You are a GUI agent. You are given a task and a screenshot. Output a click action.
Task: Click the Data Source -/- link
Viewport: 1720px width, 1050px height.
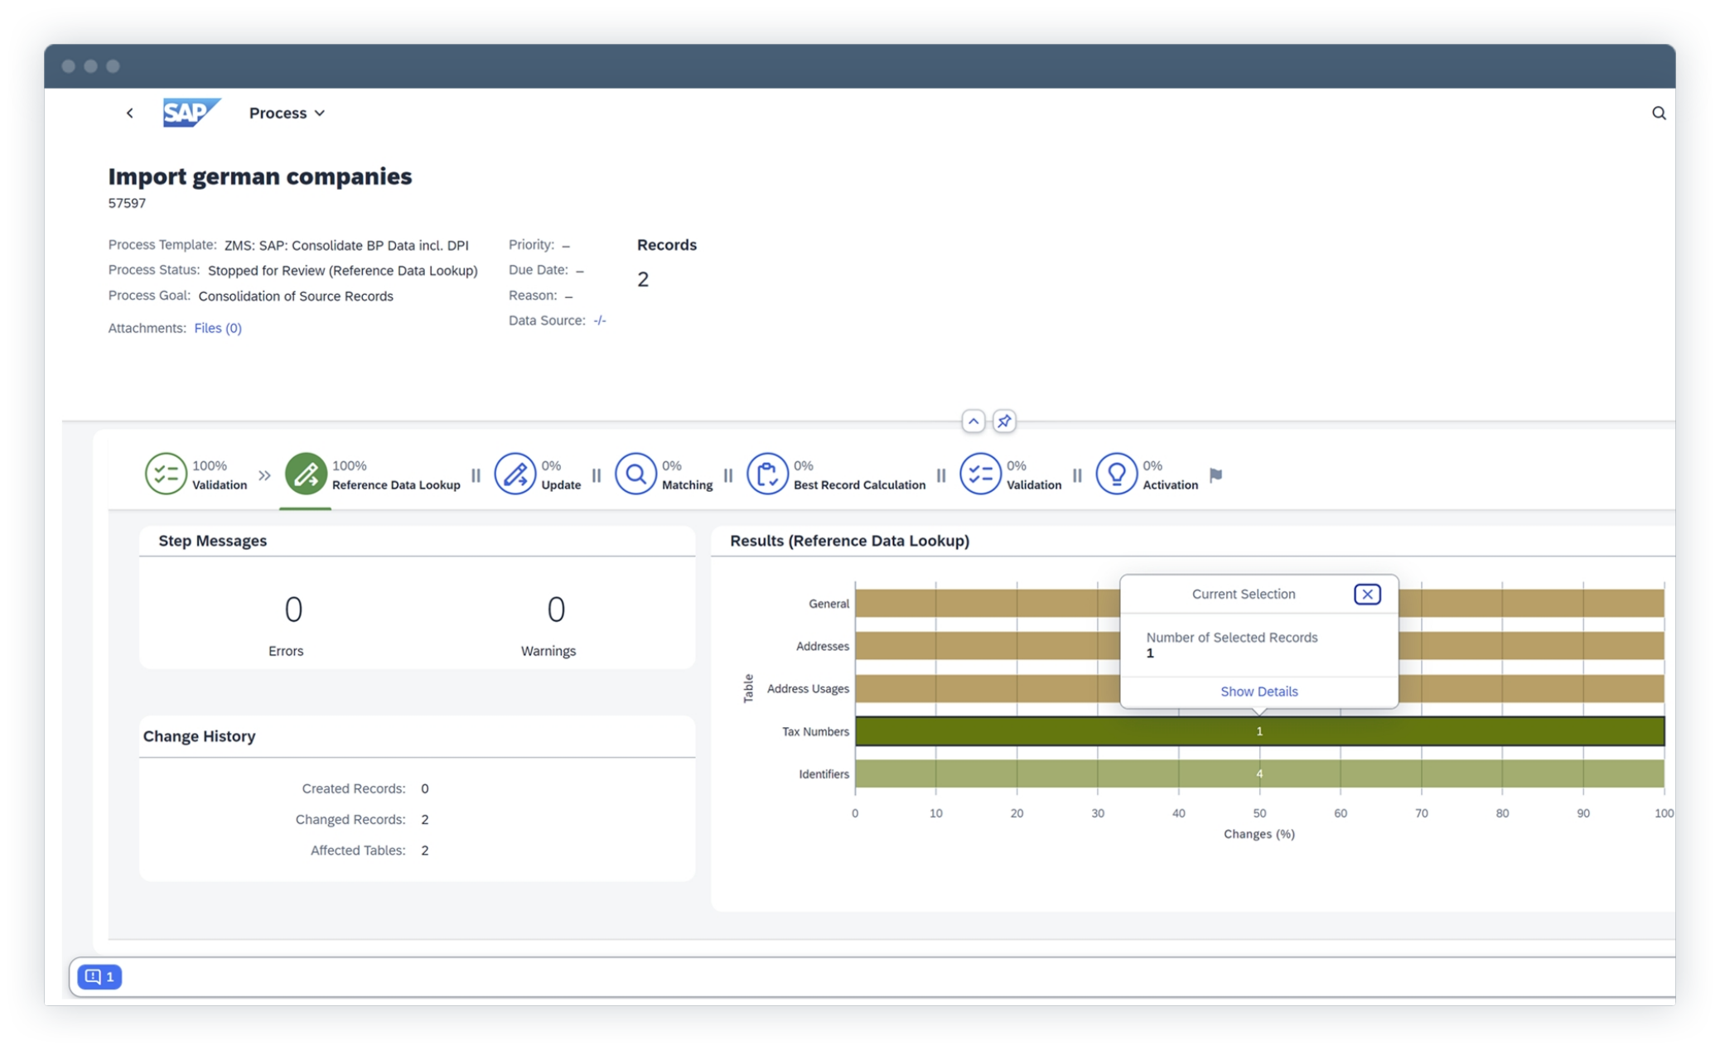click(600, 320)
